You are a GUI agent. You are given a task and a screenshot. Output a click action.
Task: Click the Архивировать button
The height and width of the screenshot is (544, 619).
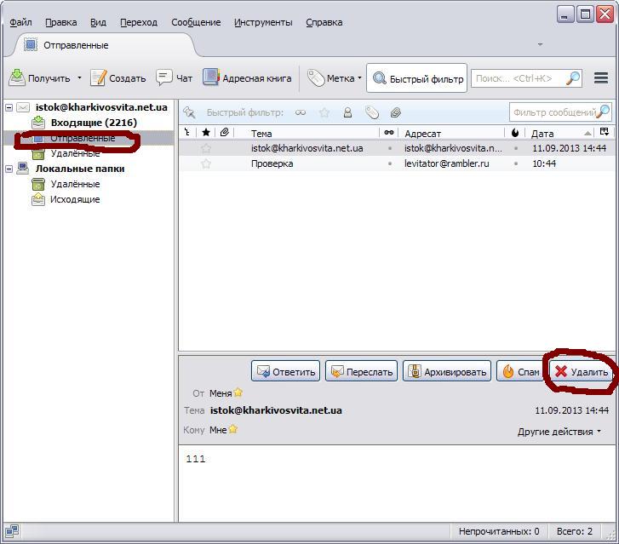pos(447,371)
